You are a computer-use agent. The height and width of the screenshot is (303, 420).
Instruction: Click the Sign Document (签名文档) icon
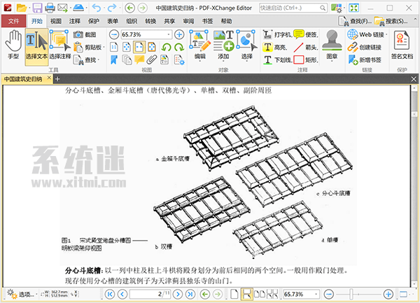click(x=402, y=45)
